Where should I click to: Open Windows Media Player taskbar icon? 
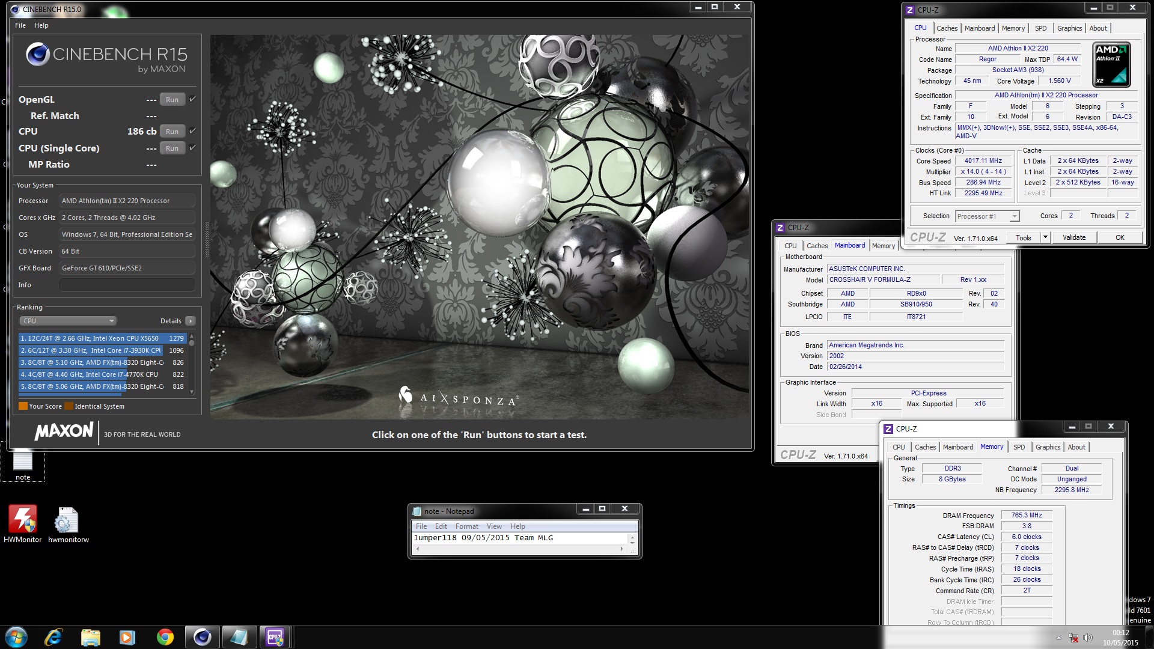click(x=127, y=637)
